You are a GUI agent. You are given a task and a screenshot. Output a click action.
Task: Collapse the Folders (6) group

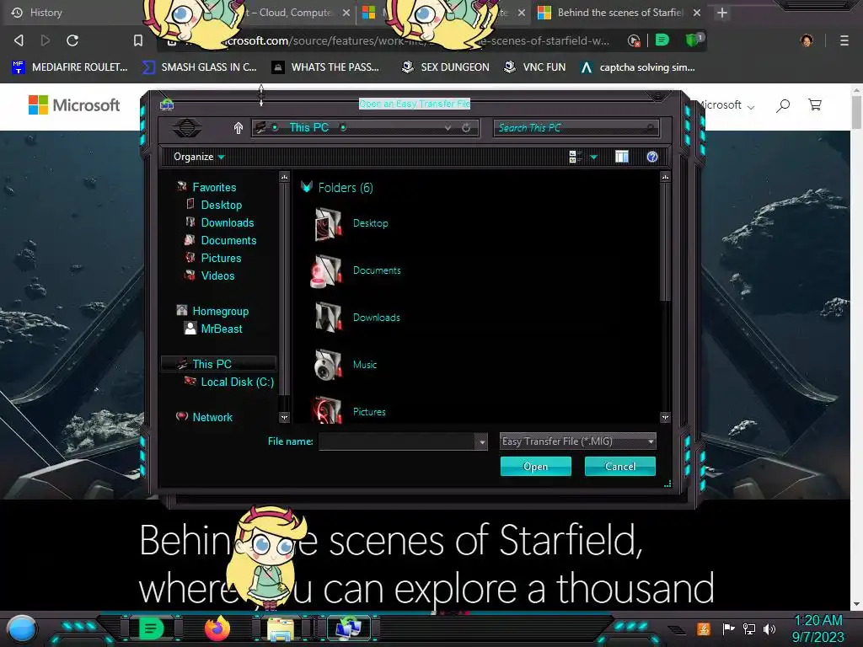[x=307, y=187]
